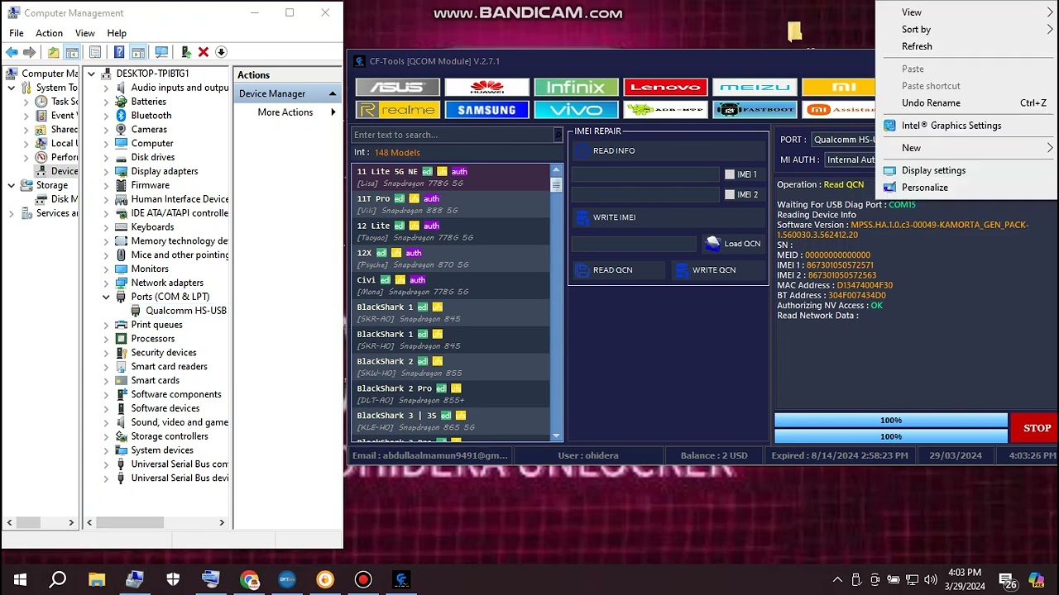
Task: Click the model search text field
Action: click(453, 135)
